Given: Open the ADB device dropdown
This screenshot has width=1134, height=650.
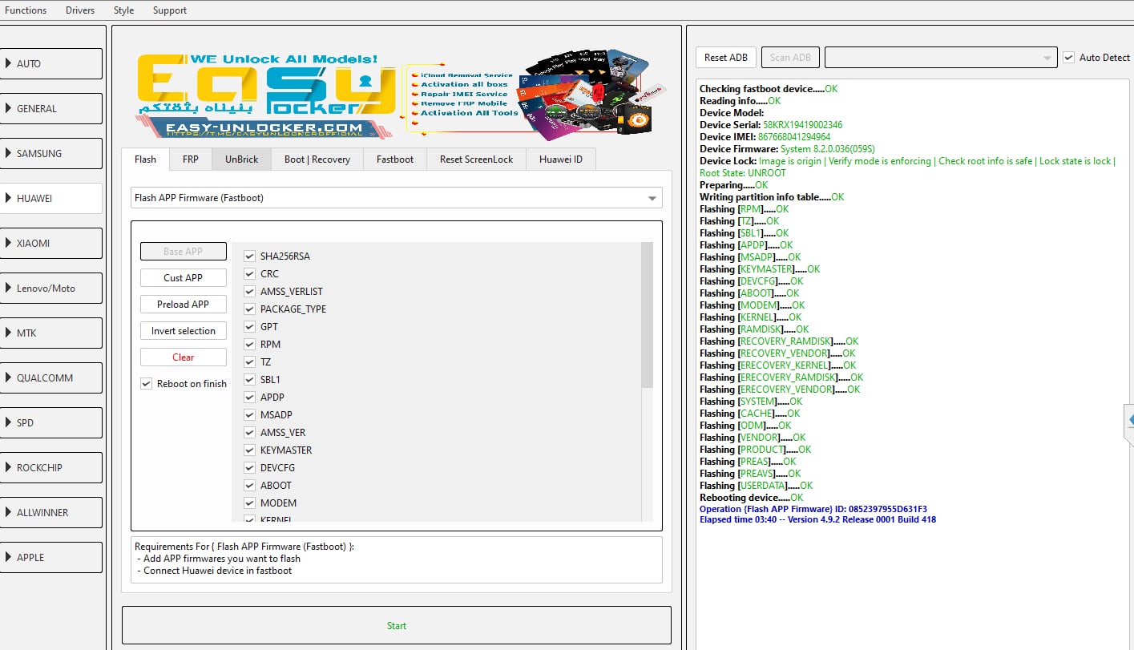Looking at the screenshot, I should coord(941,58).
